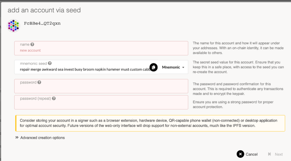The height and width of the screenshot is (161, 291).
Task: Click the yellow signer storage warning banner
Action: (150, 123)
